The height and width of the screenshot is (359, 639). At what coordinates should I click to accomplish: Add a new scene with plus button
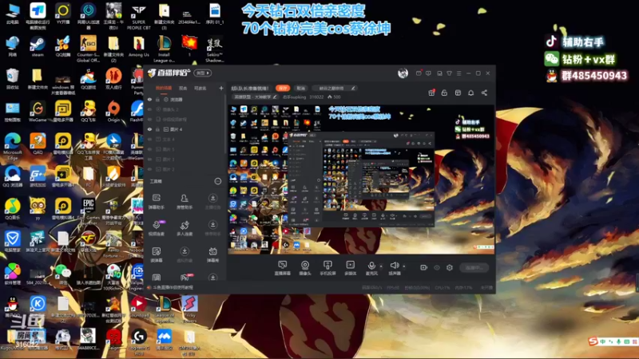tap(221, 88)
